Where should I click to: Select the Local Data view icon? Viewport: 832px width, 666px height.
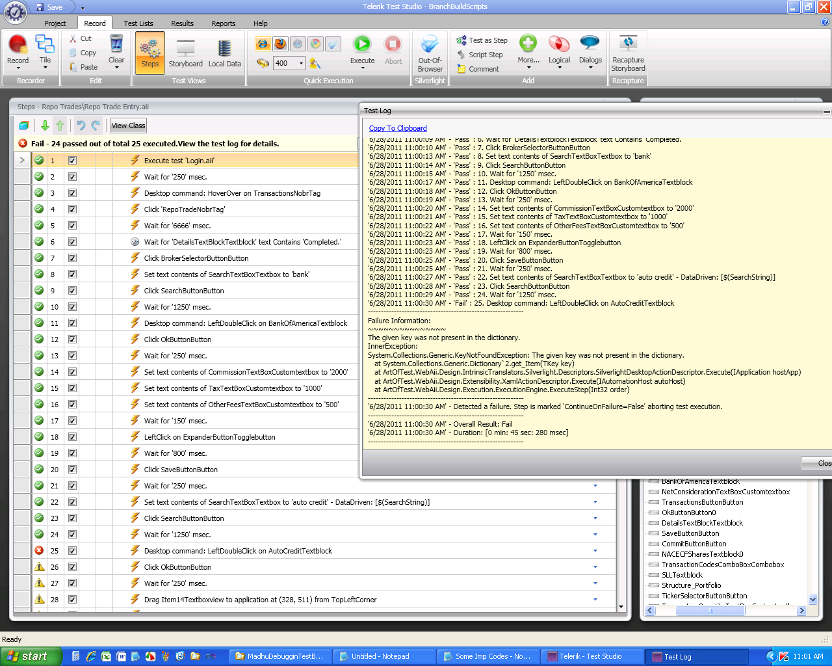point(224,51)
